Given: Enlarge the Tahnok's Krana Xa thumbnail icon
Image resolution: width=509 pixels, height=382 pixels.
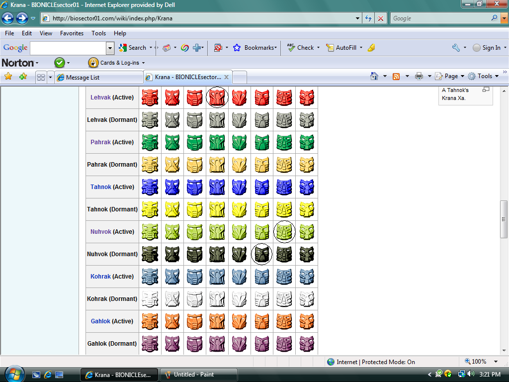Looking at the screenshot, I should pyautogui.click(x=486, y=90).
